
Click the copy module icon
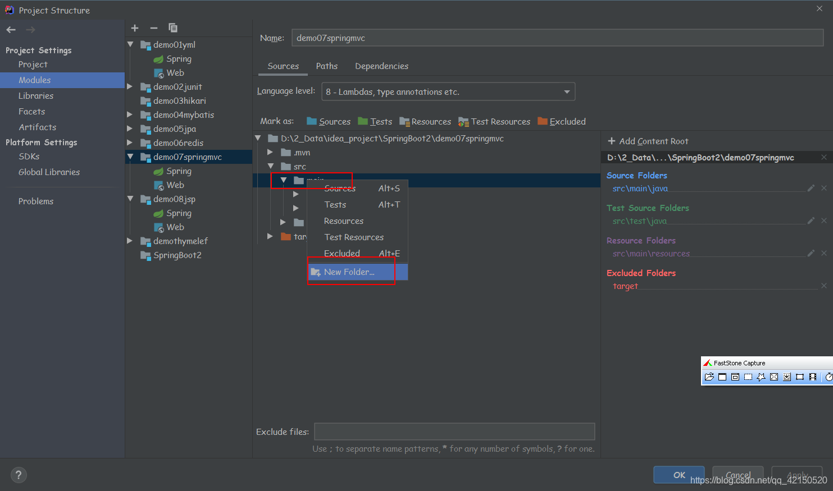pyautogui.click(x=173, y=28)
